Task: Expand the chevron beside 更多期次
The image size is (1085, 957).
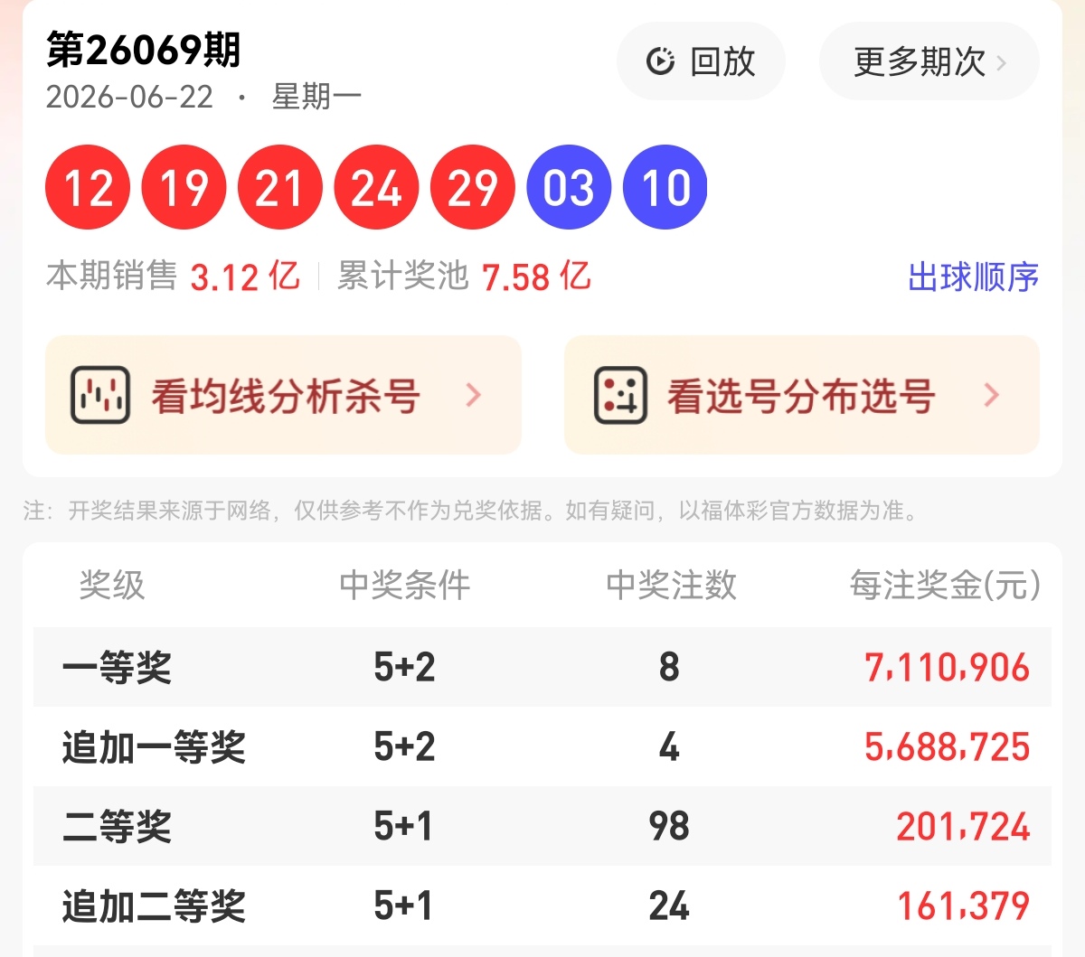Action: [1001, 62]
